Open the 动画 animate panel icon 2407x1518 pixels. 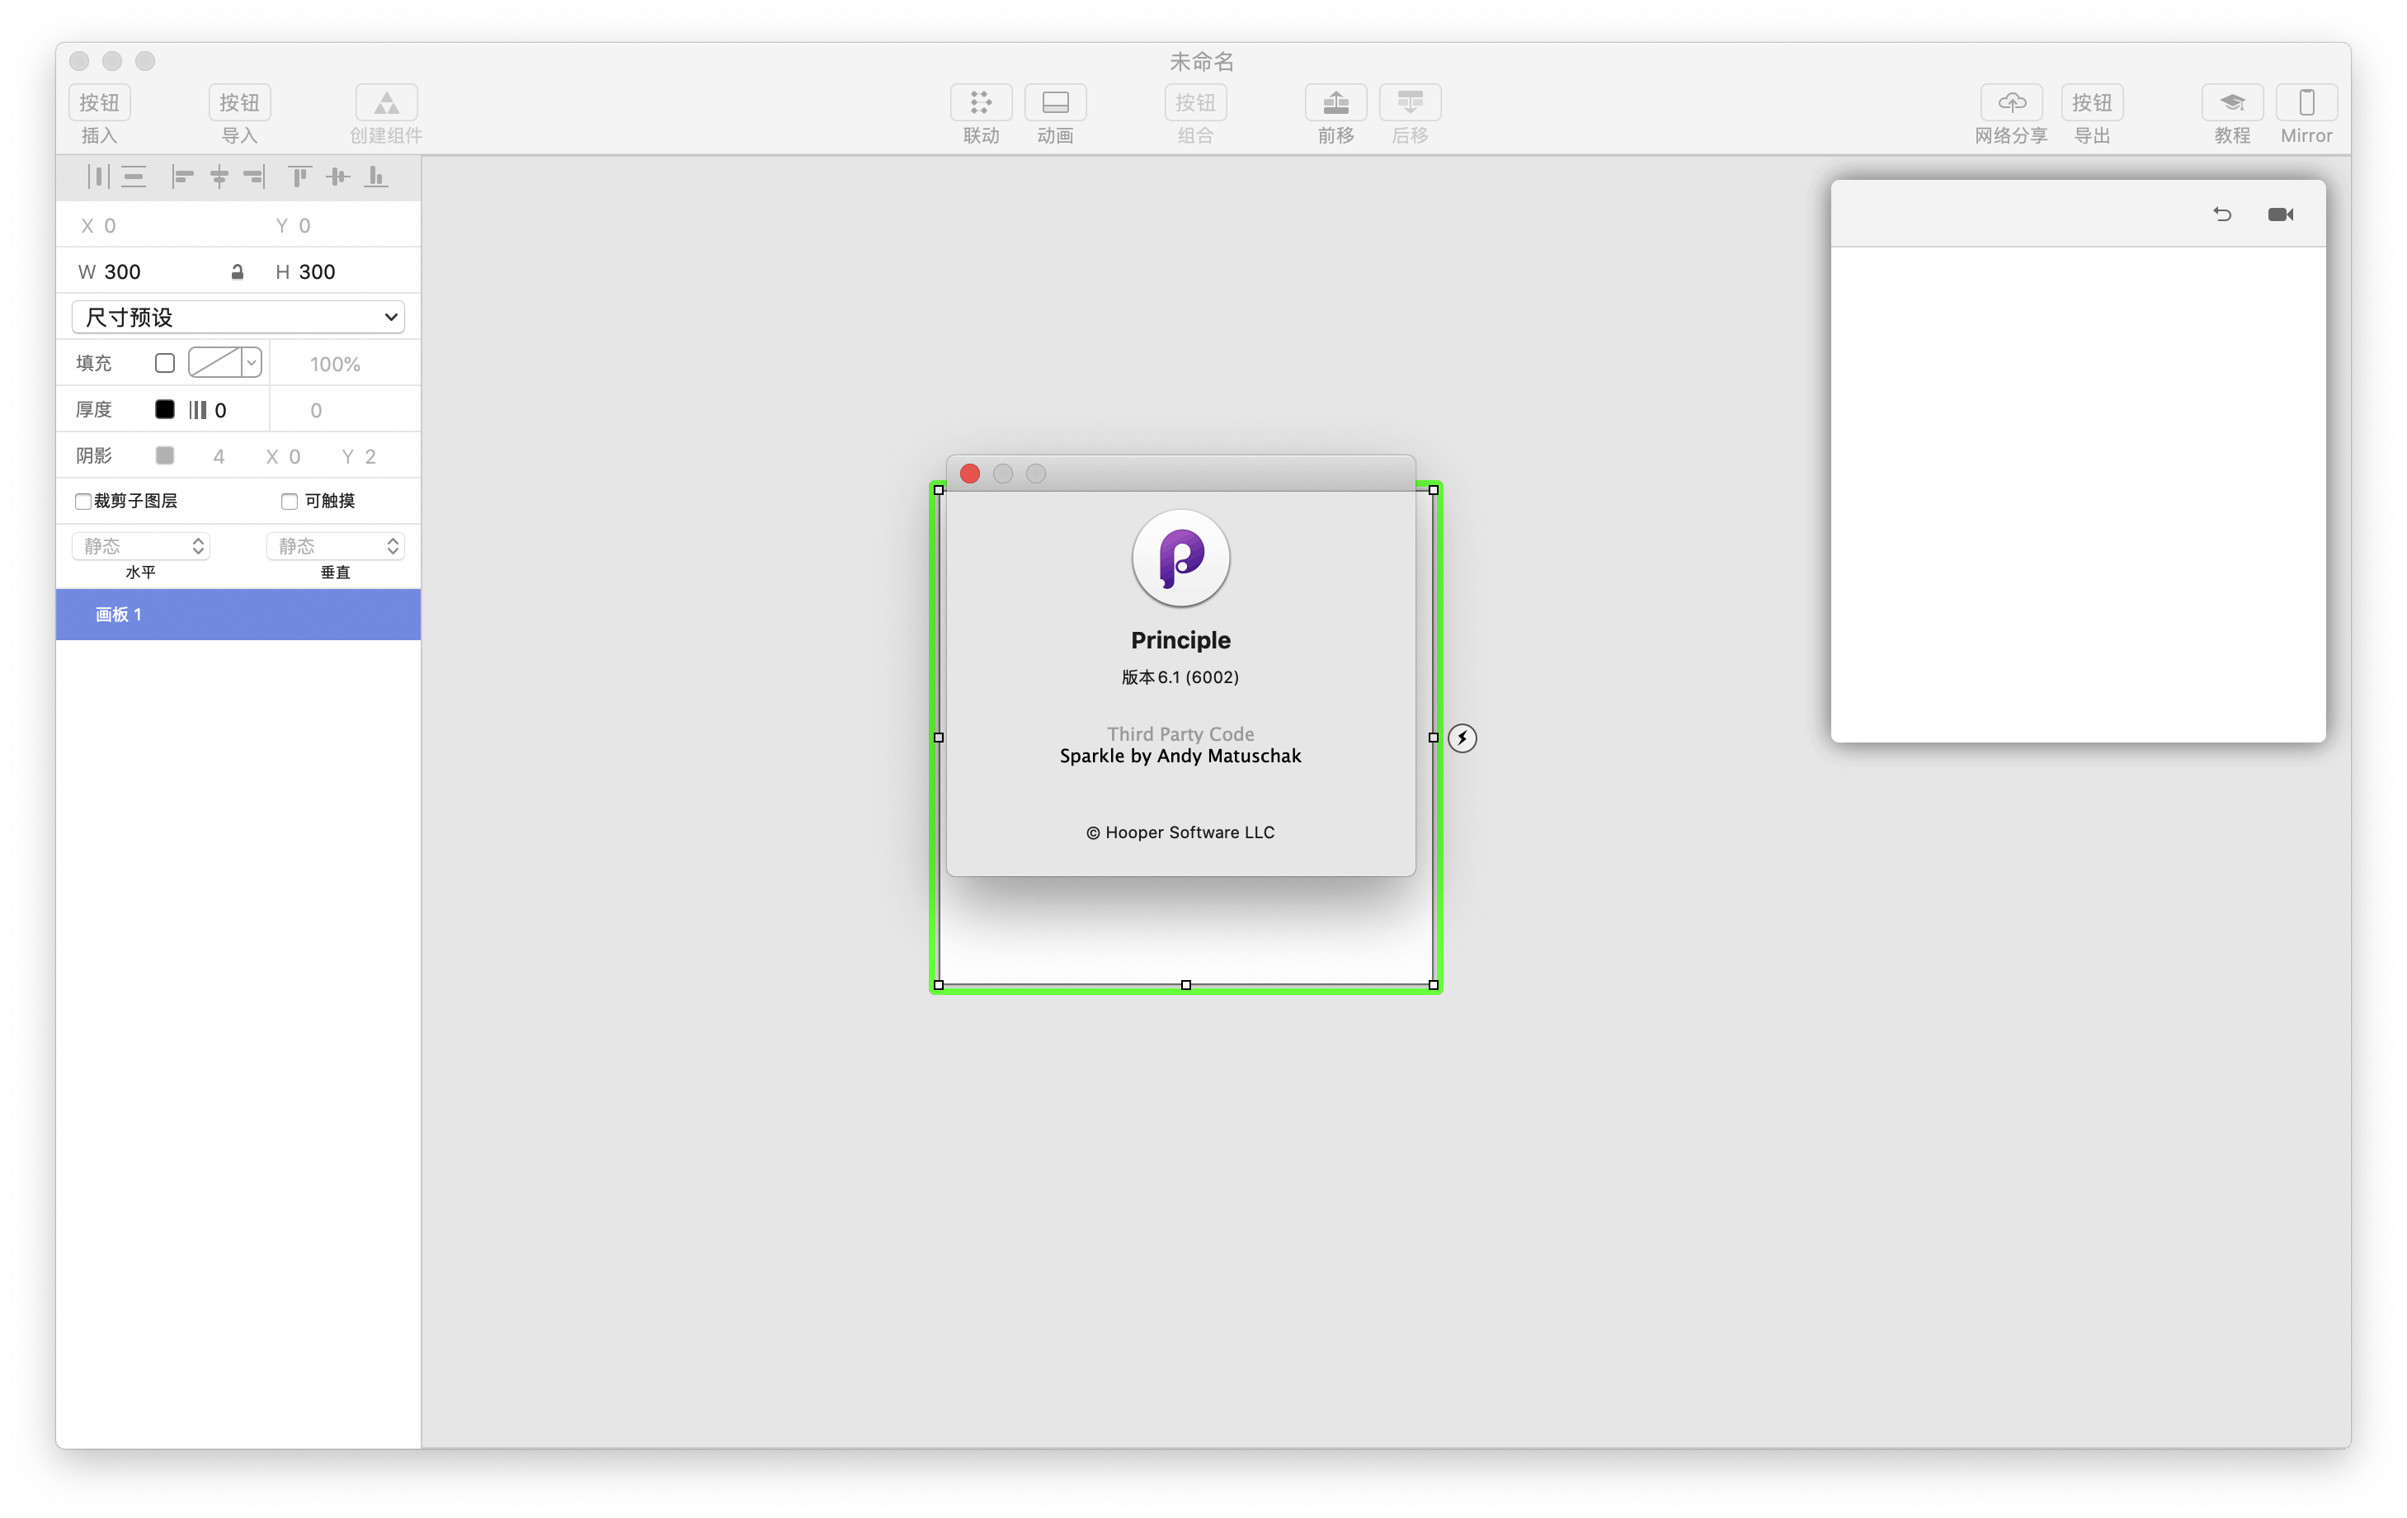point(1054,102)
